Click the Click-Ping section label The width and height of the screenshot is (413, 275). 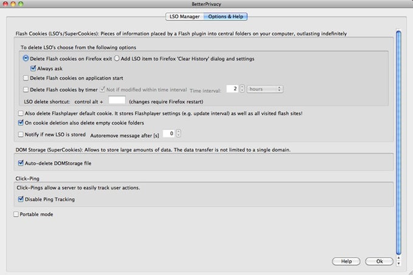point(27,178)
